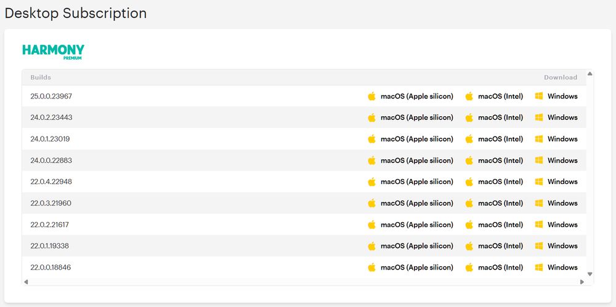Select build number 22.0.1.19338 text

pyautogui.click(x=49, y=245)
